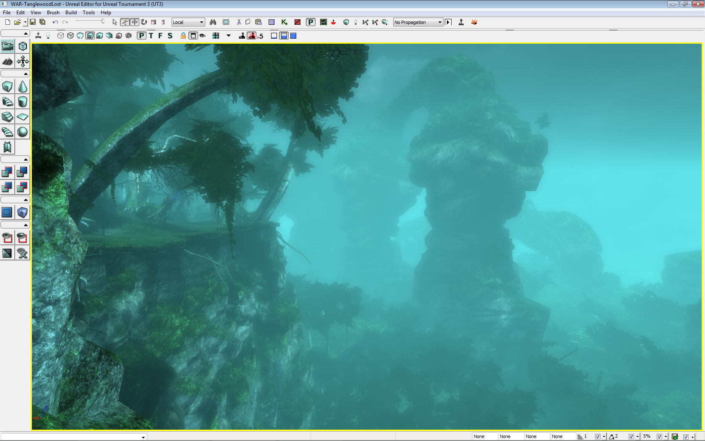Image resolution: width=705 pixels, height=441 pixels.
Task: Open Find Actors with binoculars icon
Action: click(213, 22)
